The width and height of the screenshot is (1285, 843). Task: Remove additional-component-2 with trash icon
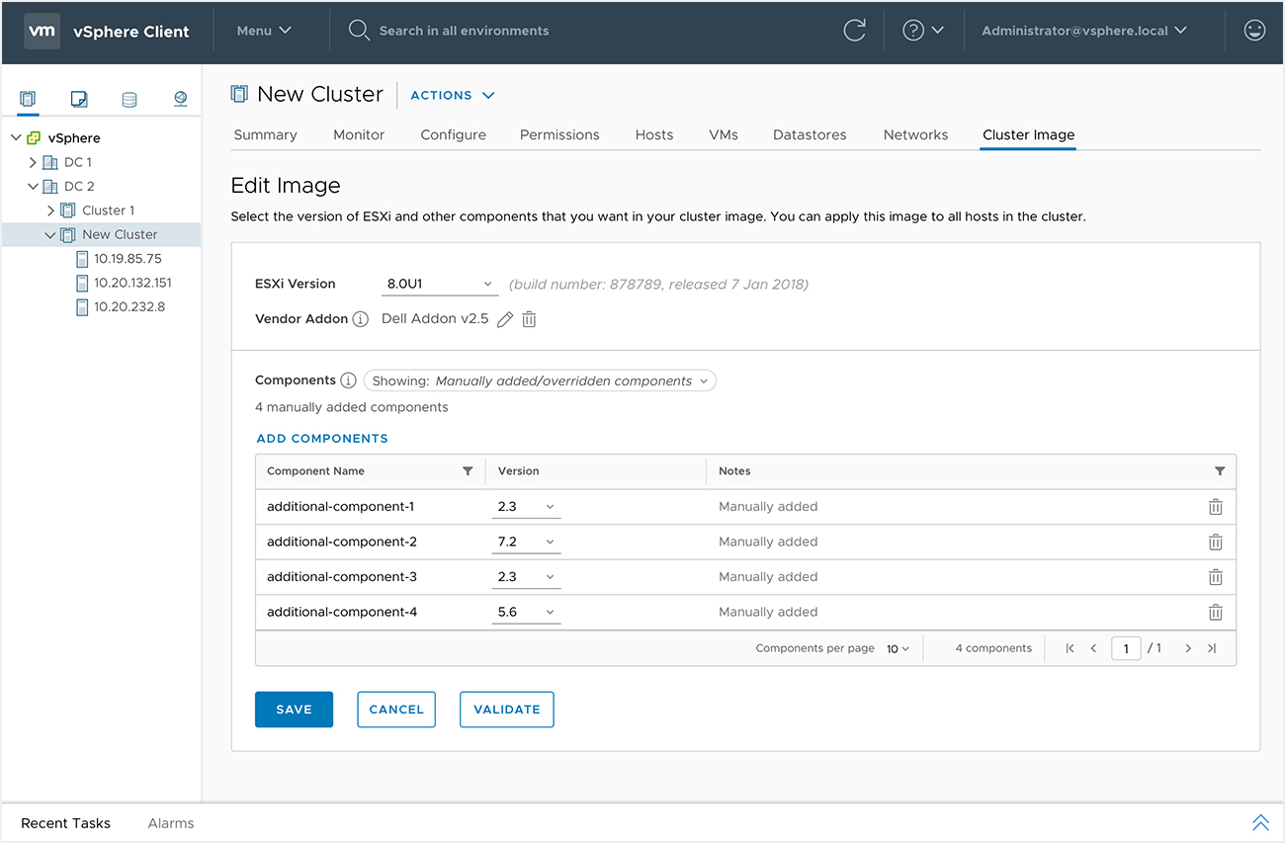coord(1215,542)
